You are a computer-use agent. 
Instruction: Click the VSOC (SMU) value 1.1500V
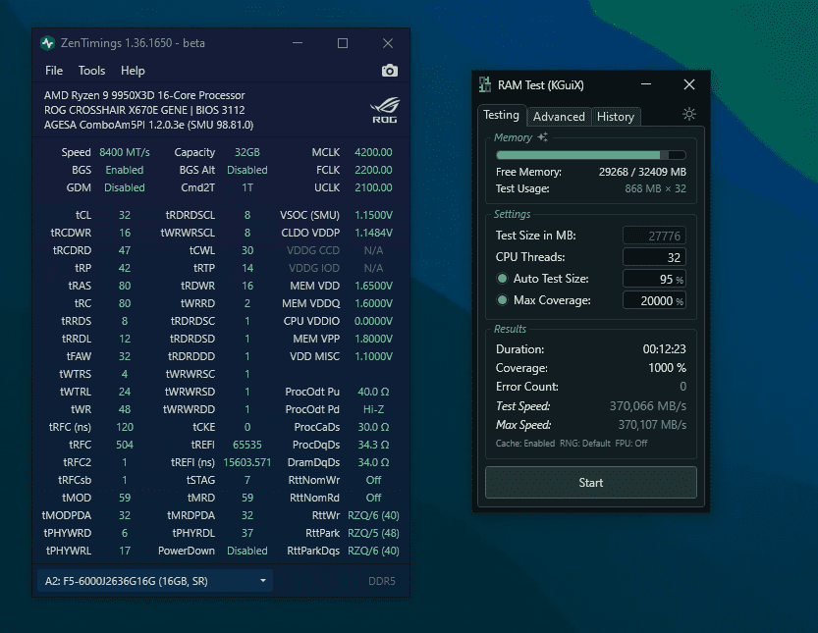point(373,215)
